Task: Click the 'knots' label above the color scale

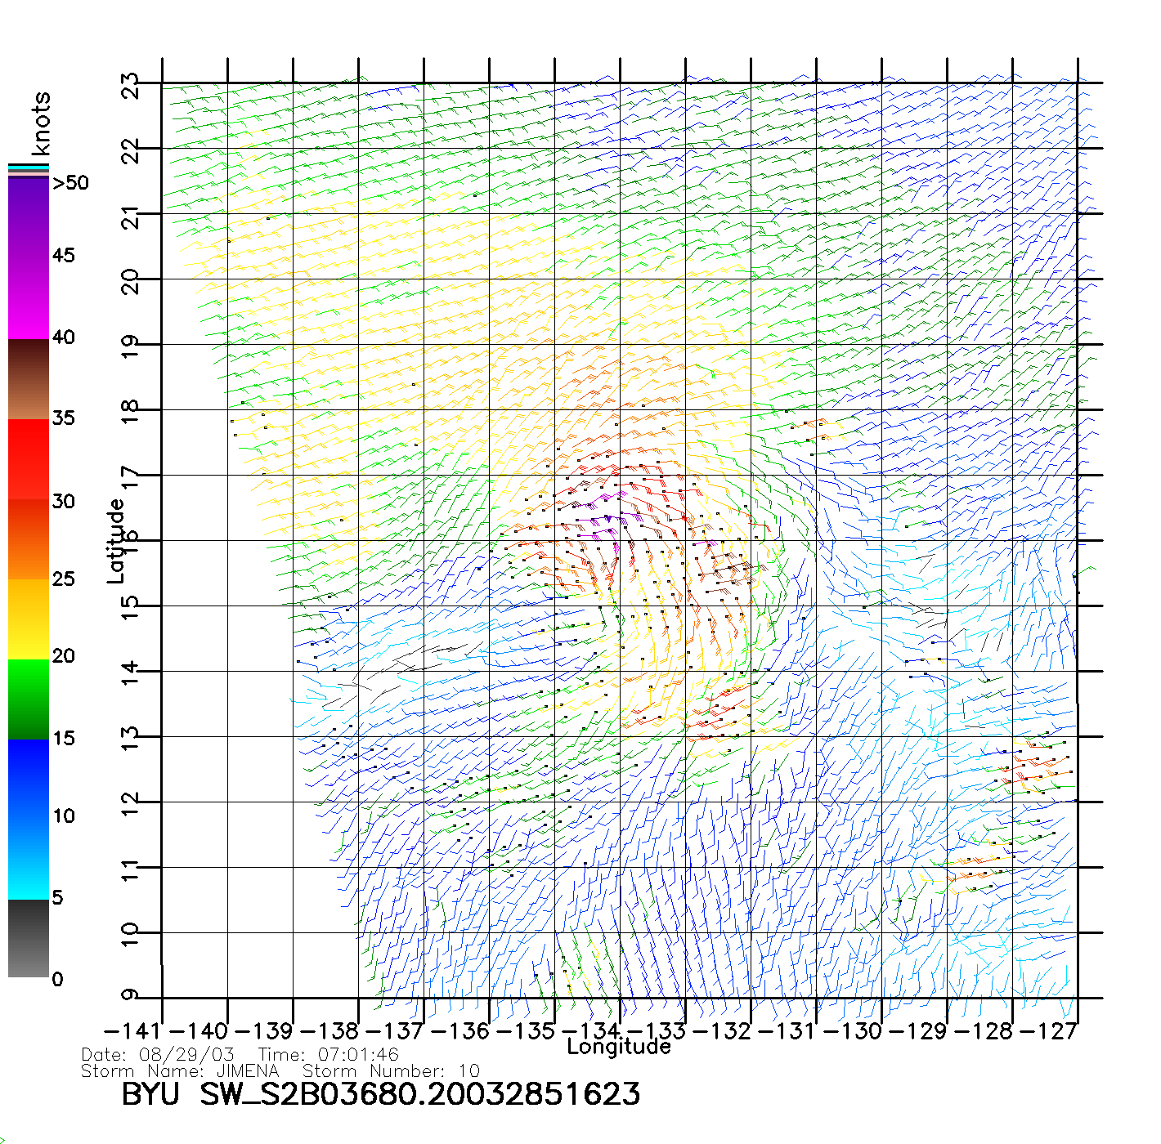Action: pos(41,123)
